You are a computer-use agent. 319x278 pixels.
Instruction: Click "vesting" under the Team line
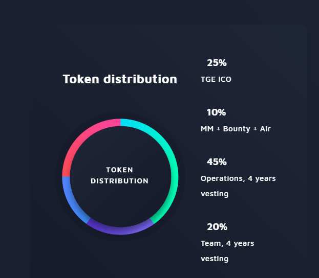coord(215,259)
